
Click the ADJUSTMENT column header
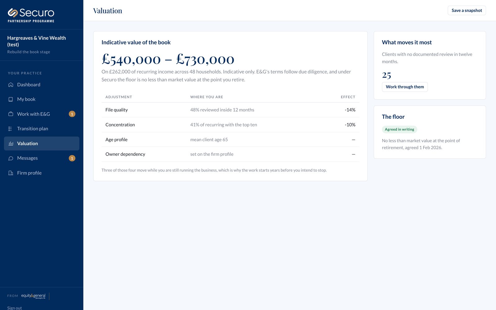click(119, 97)
